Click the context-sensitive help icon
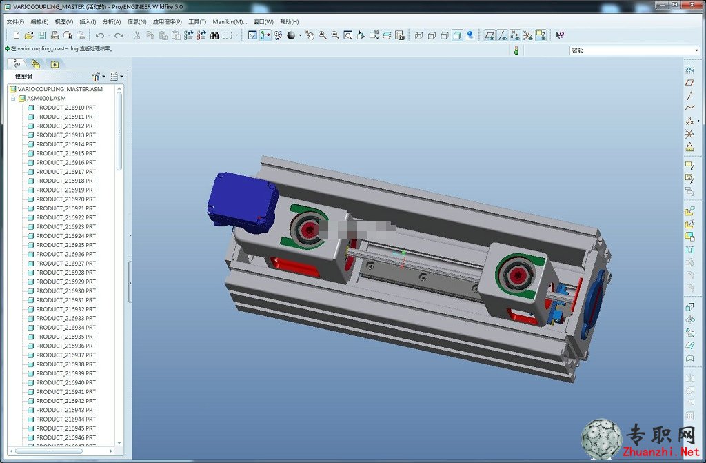706x463 pixels. (560, 35)
